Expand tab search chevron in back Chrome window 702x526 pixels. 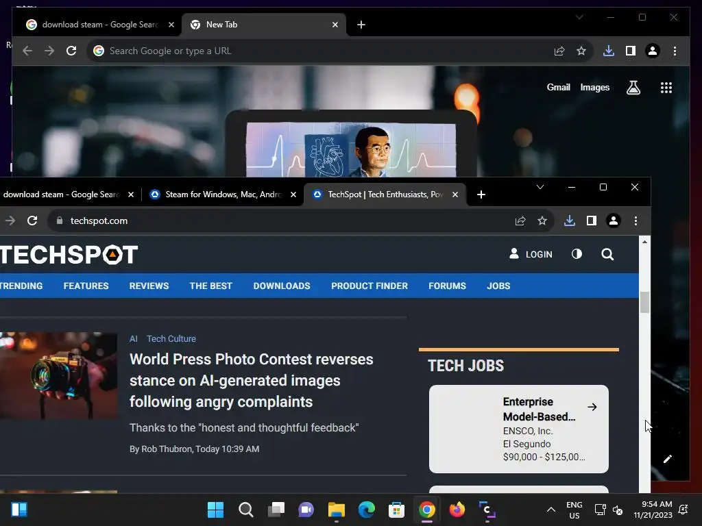pos(579,17)
